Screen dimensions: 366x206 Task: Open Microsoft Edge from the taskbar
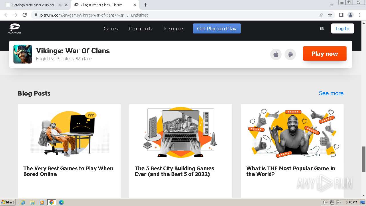(61, 202)
